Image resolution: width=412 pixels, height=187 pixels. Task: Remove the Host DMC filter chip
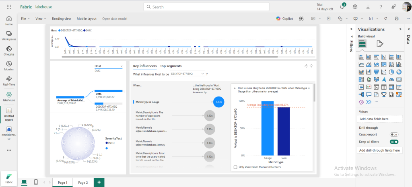pyautogui.click(x=122, y=66)
